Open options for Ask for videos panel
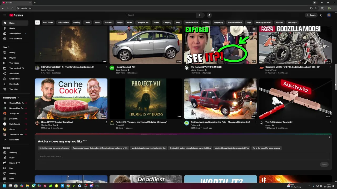Image resolution: width=337 pixels, height=189 pixels. point(329,137)
